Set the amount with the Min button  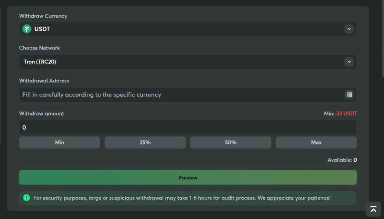[x=60, y=143]
